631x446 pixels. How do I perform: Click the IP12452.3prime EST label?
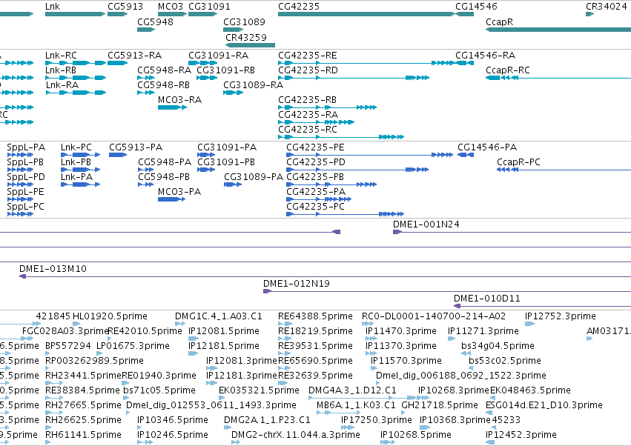pyautogui.click(x=521, y=435)
